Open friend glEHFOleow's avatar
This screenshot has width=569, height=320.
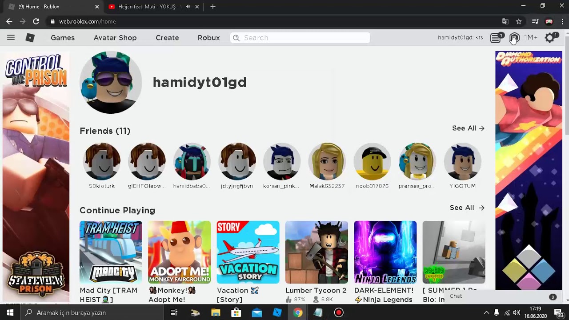pyautogui.click(x=147, y=161)
